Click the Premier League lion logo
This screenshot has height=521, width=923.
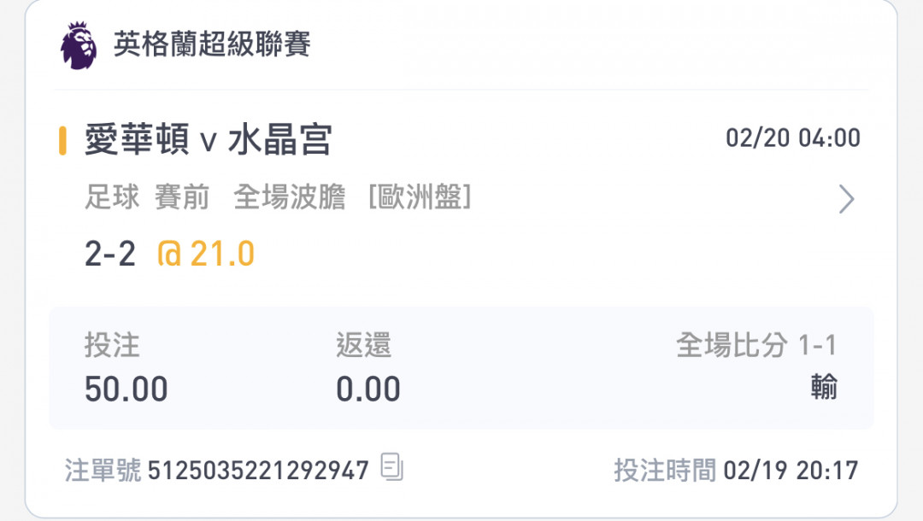(x=79, y=46)
